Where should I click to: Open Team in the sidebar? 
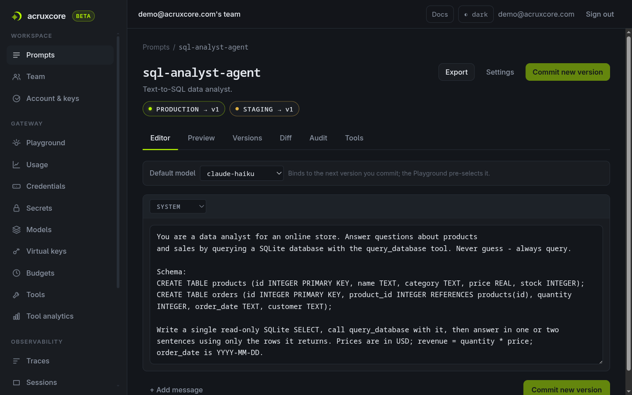click(60, 77)
